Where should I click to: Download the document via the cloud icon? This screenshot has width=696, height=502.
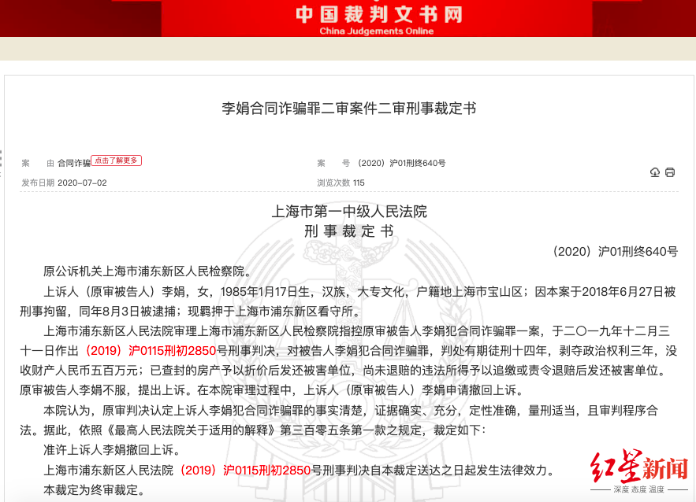pos(654,172)
